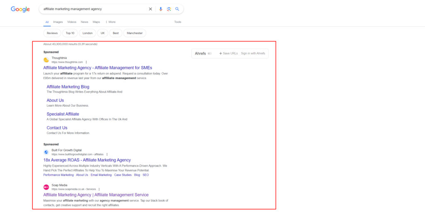Click the About 43,300,000 results text
The image size is (425, 212).
click(70, 44)
